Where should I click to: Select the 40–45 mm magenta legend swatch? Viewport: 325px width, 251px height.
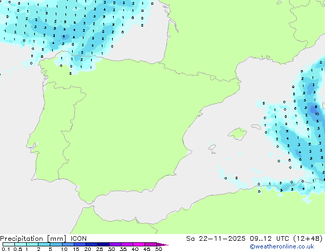pyautogui.click(x=139, y=244)
